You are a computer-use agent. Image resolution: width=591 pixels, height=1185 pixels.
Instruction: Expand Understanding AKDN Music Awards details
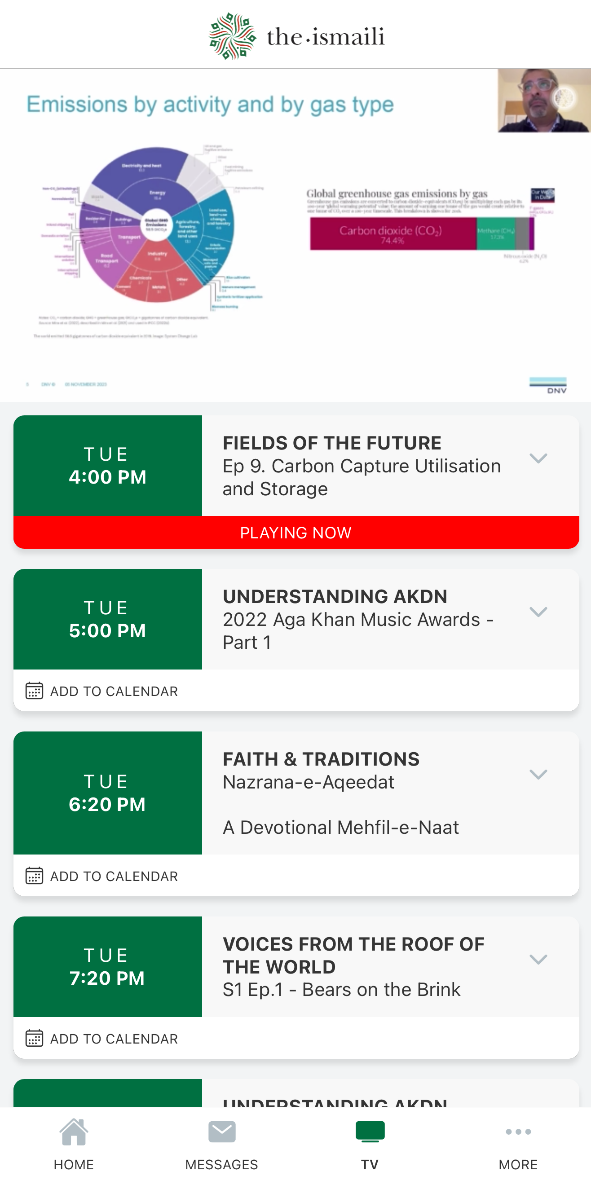pyautogui.click(x=538, y=612)
